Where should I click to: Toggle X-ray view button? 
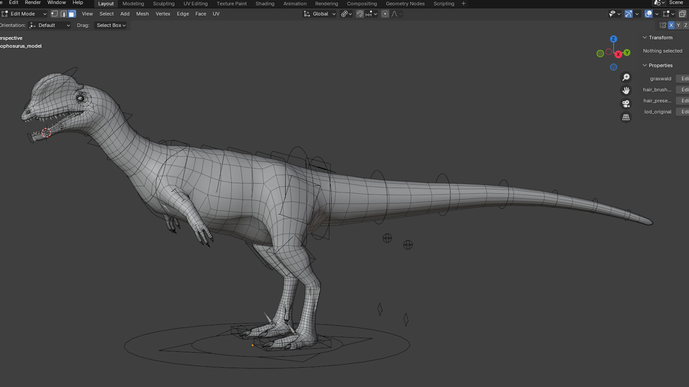[x=682, y=14]
